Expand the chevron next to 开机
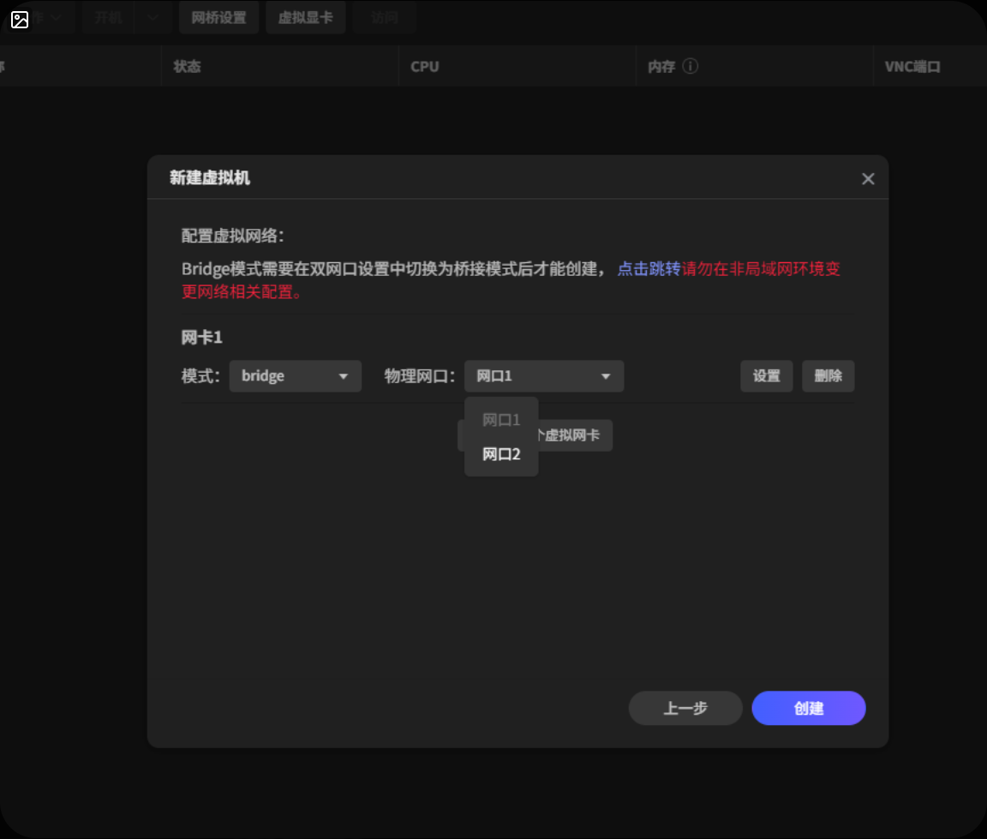Screen dimensions: 987x839 pos(153,18)
